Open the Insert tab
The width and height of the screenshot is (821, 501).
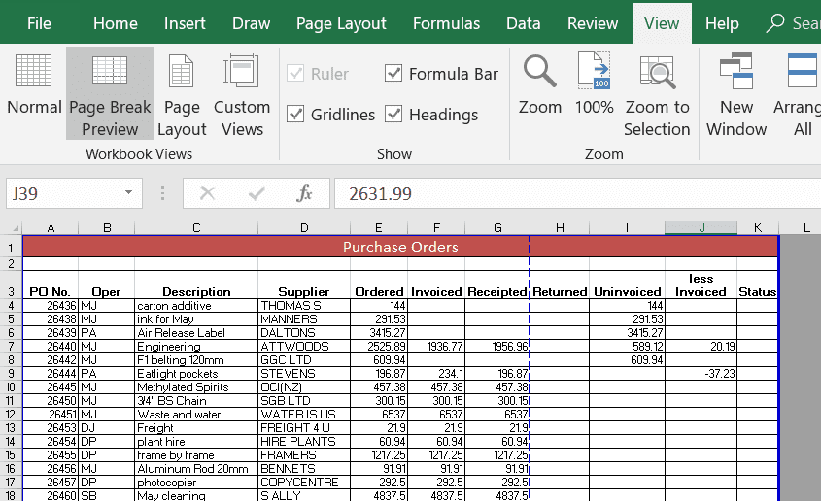point(185,23)
